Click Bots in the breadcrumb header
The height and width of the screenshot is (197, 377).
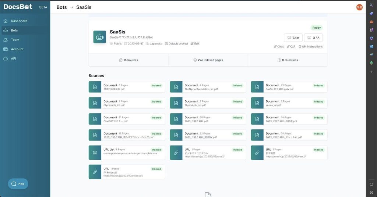pos(61,7)
